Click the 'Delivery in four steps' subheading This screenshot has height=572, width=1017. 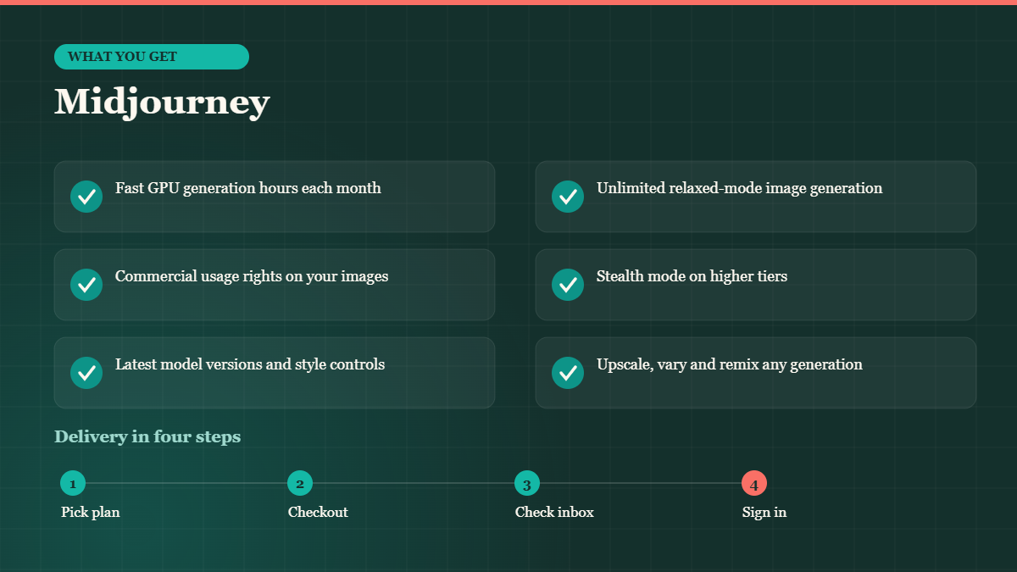point(147,437)
